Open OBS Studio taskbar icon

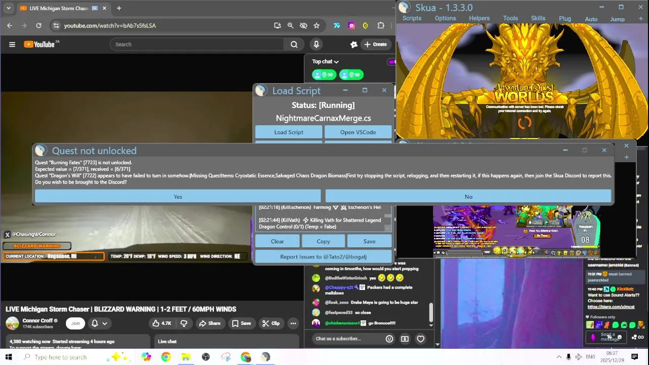point(206,357)
